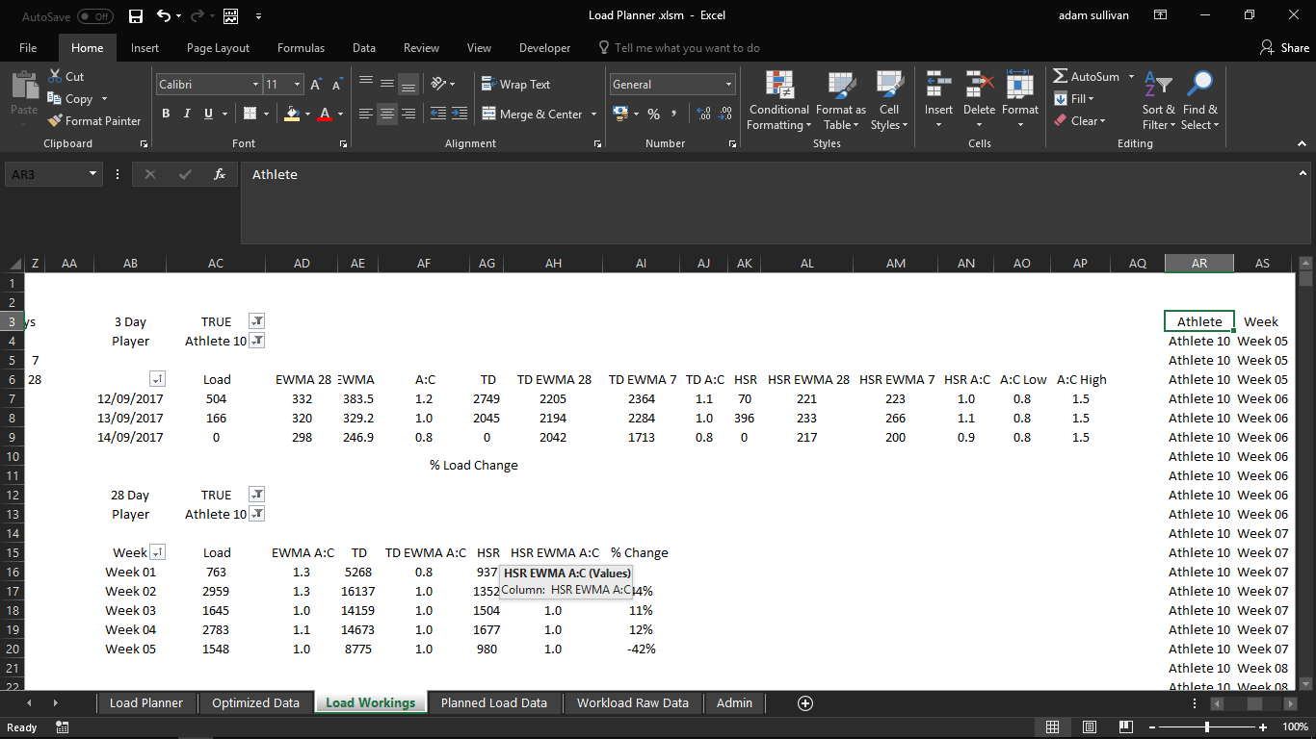This screenshot has height=739, width=1316.
Task: Open the font size dropdown
Action: pyautogui.click(x=298, y=84)
